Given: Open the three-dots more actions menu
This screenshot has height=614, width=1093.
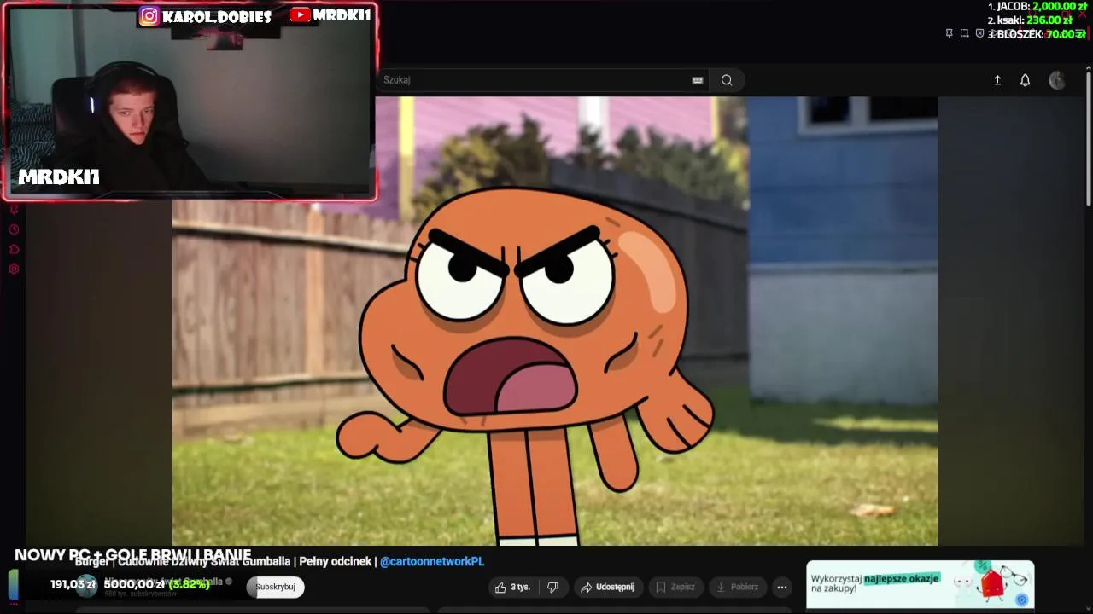Looking at the screenshot, I should 781,587.
